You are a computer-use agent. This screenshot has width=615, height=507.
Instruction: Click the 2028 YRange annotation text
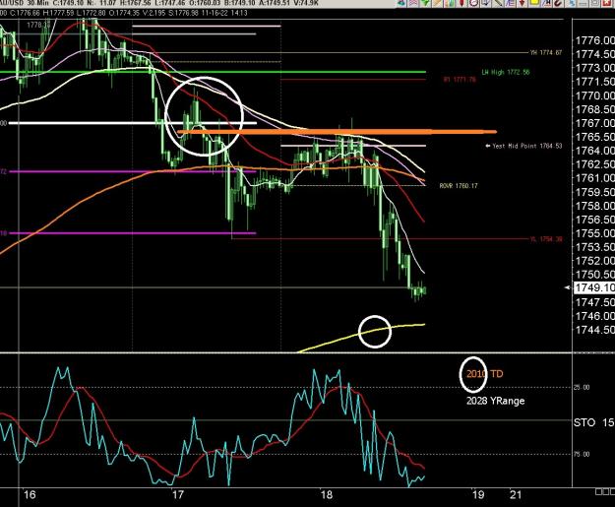coord(495,401)
